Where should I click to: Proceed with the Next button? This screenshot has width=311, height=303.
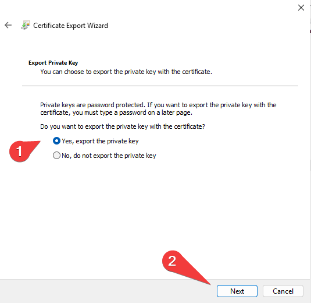click(x=237, y=291)
